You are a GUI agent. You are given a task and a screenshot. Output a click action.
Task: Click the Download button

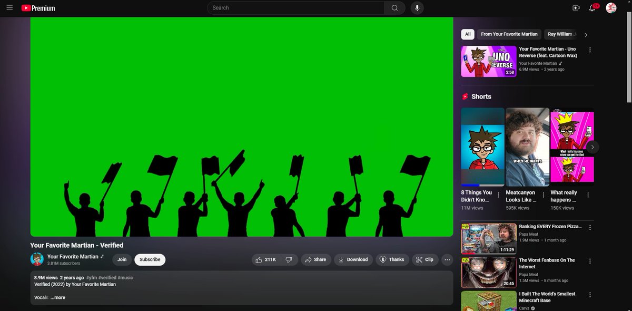(353, 259)
